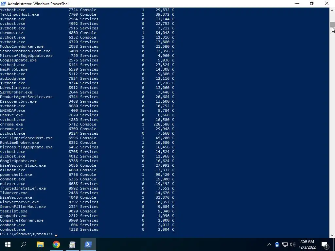Click SearchProtocolHost.exe entry
Viewport: 335px width, 251px height.
click(25, 51)
